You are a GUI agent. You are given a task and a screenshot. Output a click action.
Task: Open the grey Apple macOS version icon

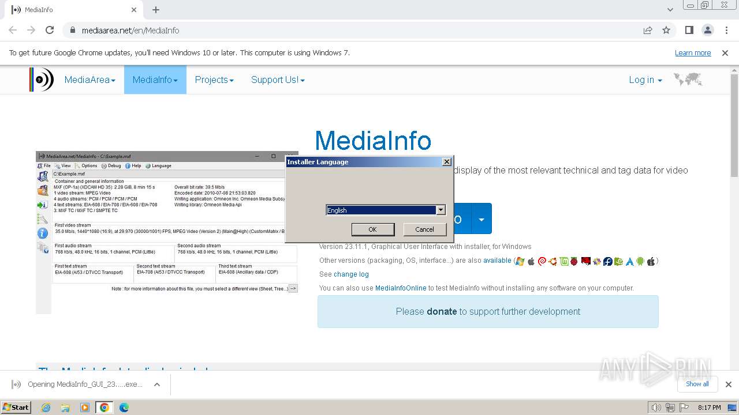click(531, 261)
